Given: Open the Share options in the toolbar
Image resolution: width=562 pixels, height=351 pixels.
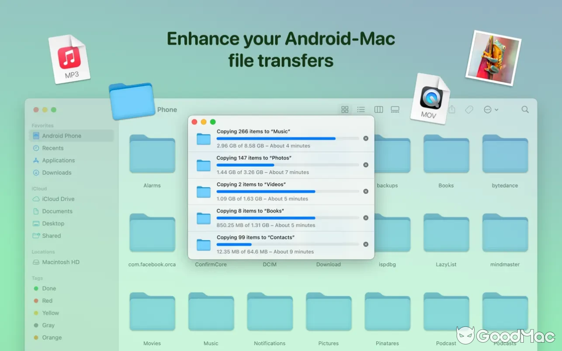Looking at the screenshot, I should coord(452,109).
